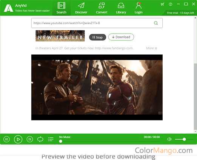Screen dimensions: 197x160
Task: Expand description with More
Action: (x=152, y=48)
